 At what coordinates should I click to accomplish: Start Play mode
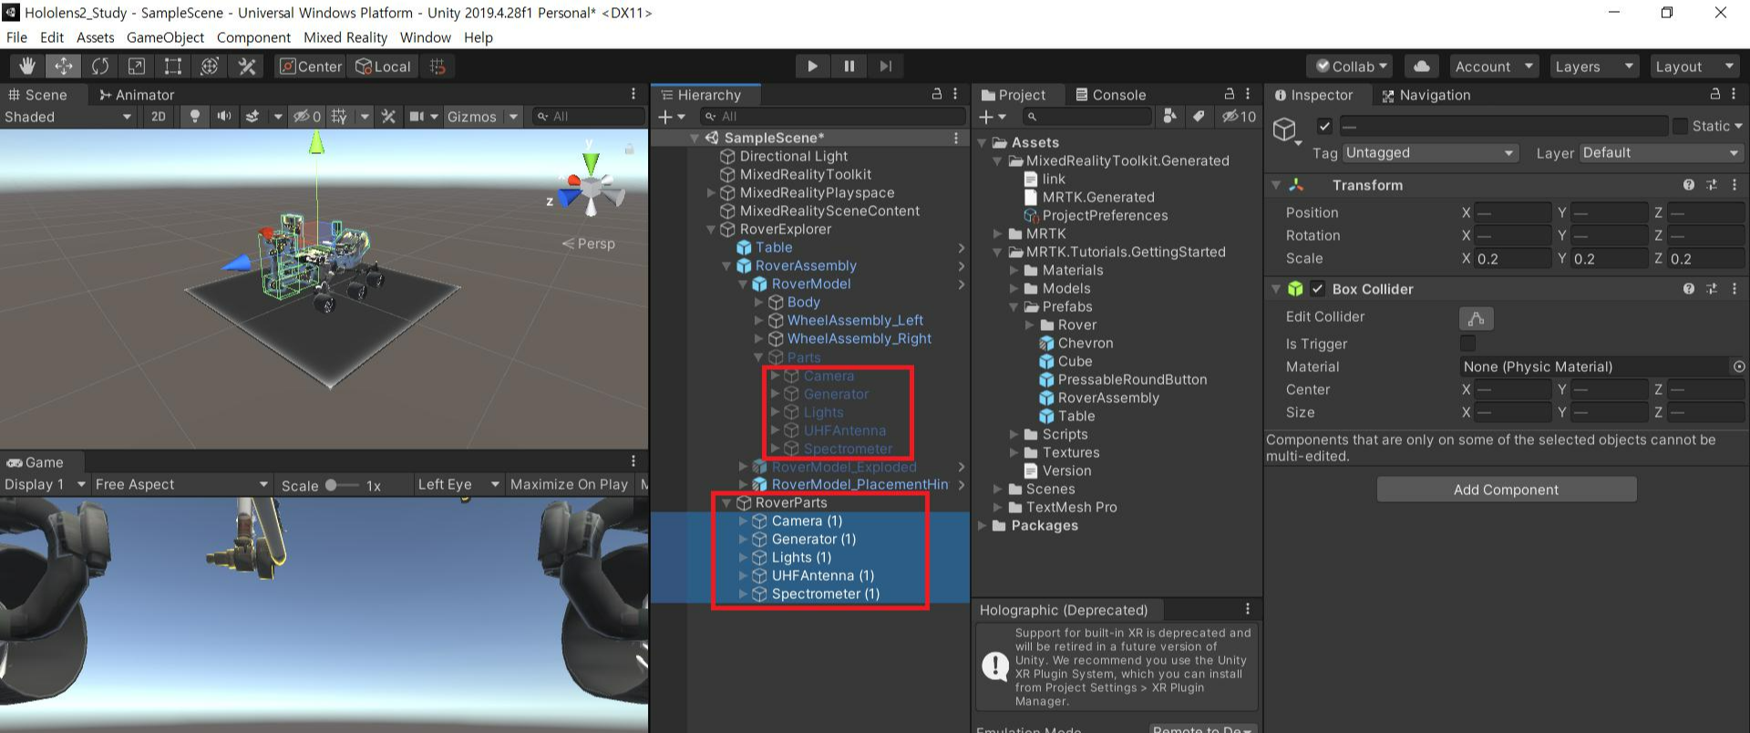812,67
